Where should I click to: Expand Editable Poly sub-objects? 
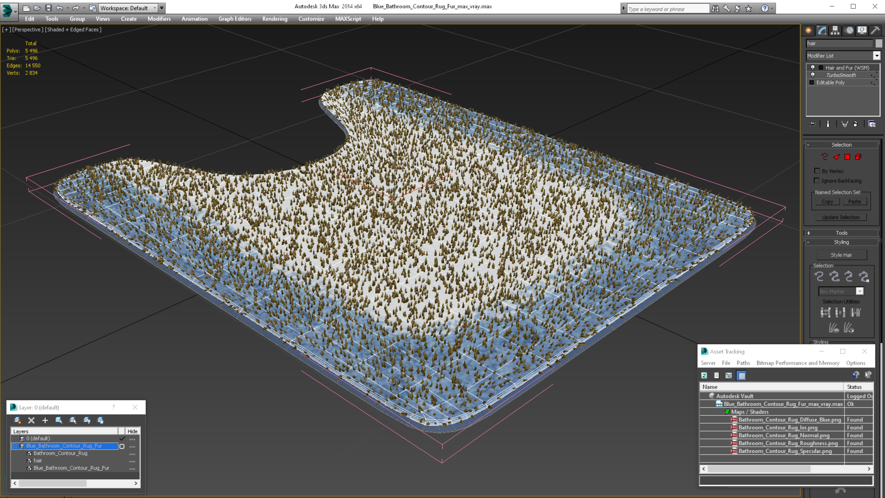[812, 82]
